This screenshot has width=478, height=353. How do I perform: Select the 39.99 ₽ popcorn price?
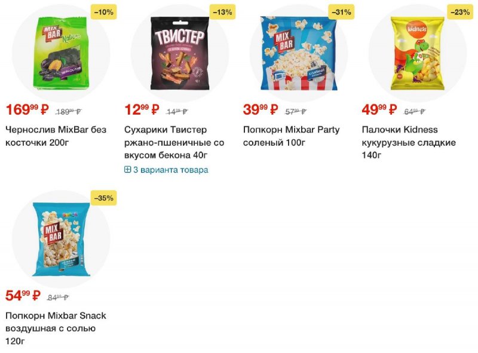click(x=261, y=110)
